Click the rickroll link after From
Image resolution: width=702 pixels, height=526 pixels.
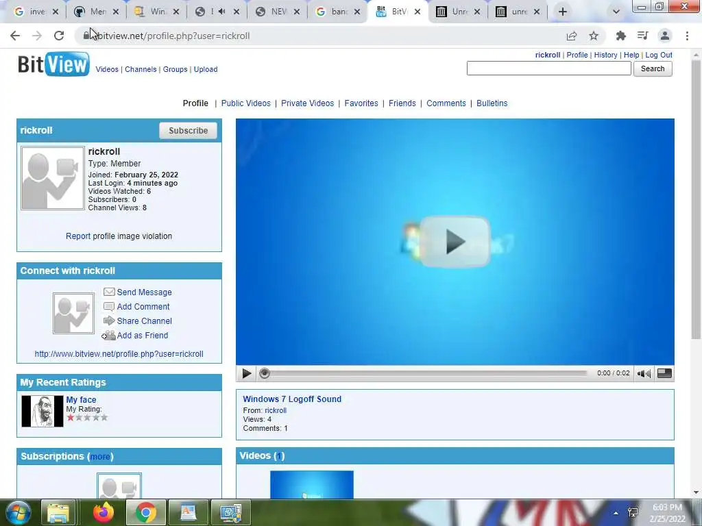click(276, 410)
